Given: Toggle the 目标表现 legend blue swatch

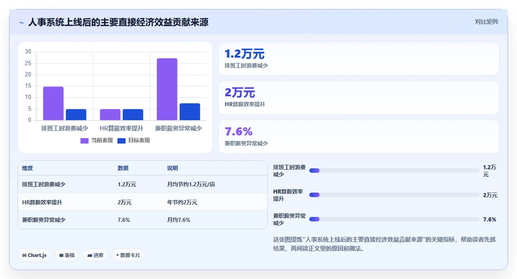Looking at the screenshot, I should [x=121, y=141].
